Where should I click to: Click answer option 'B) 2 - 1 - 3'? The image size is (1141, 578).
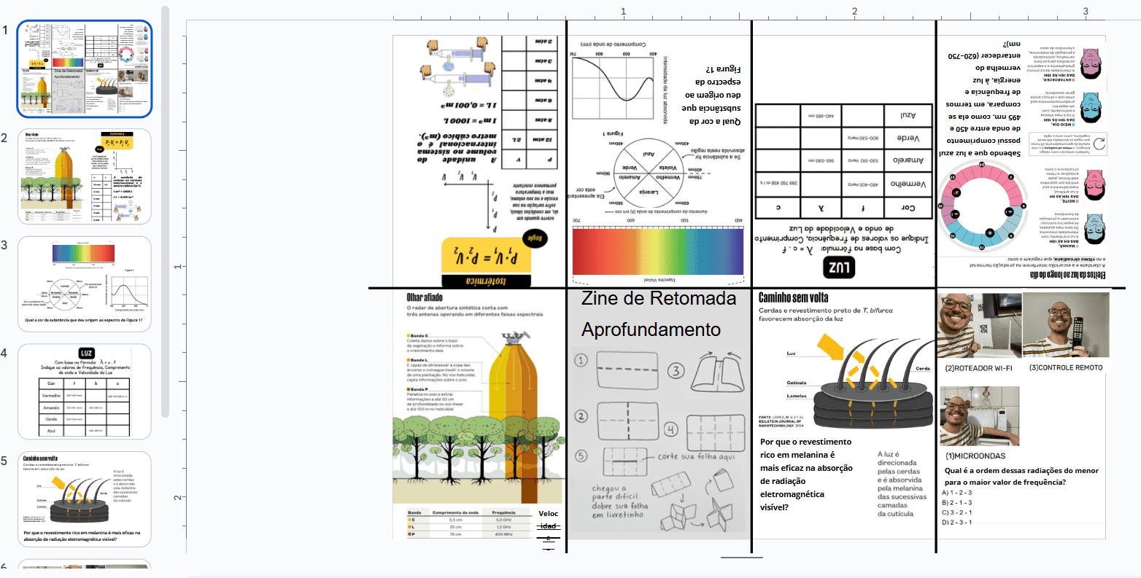pos(957,502)
